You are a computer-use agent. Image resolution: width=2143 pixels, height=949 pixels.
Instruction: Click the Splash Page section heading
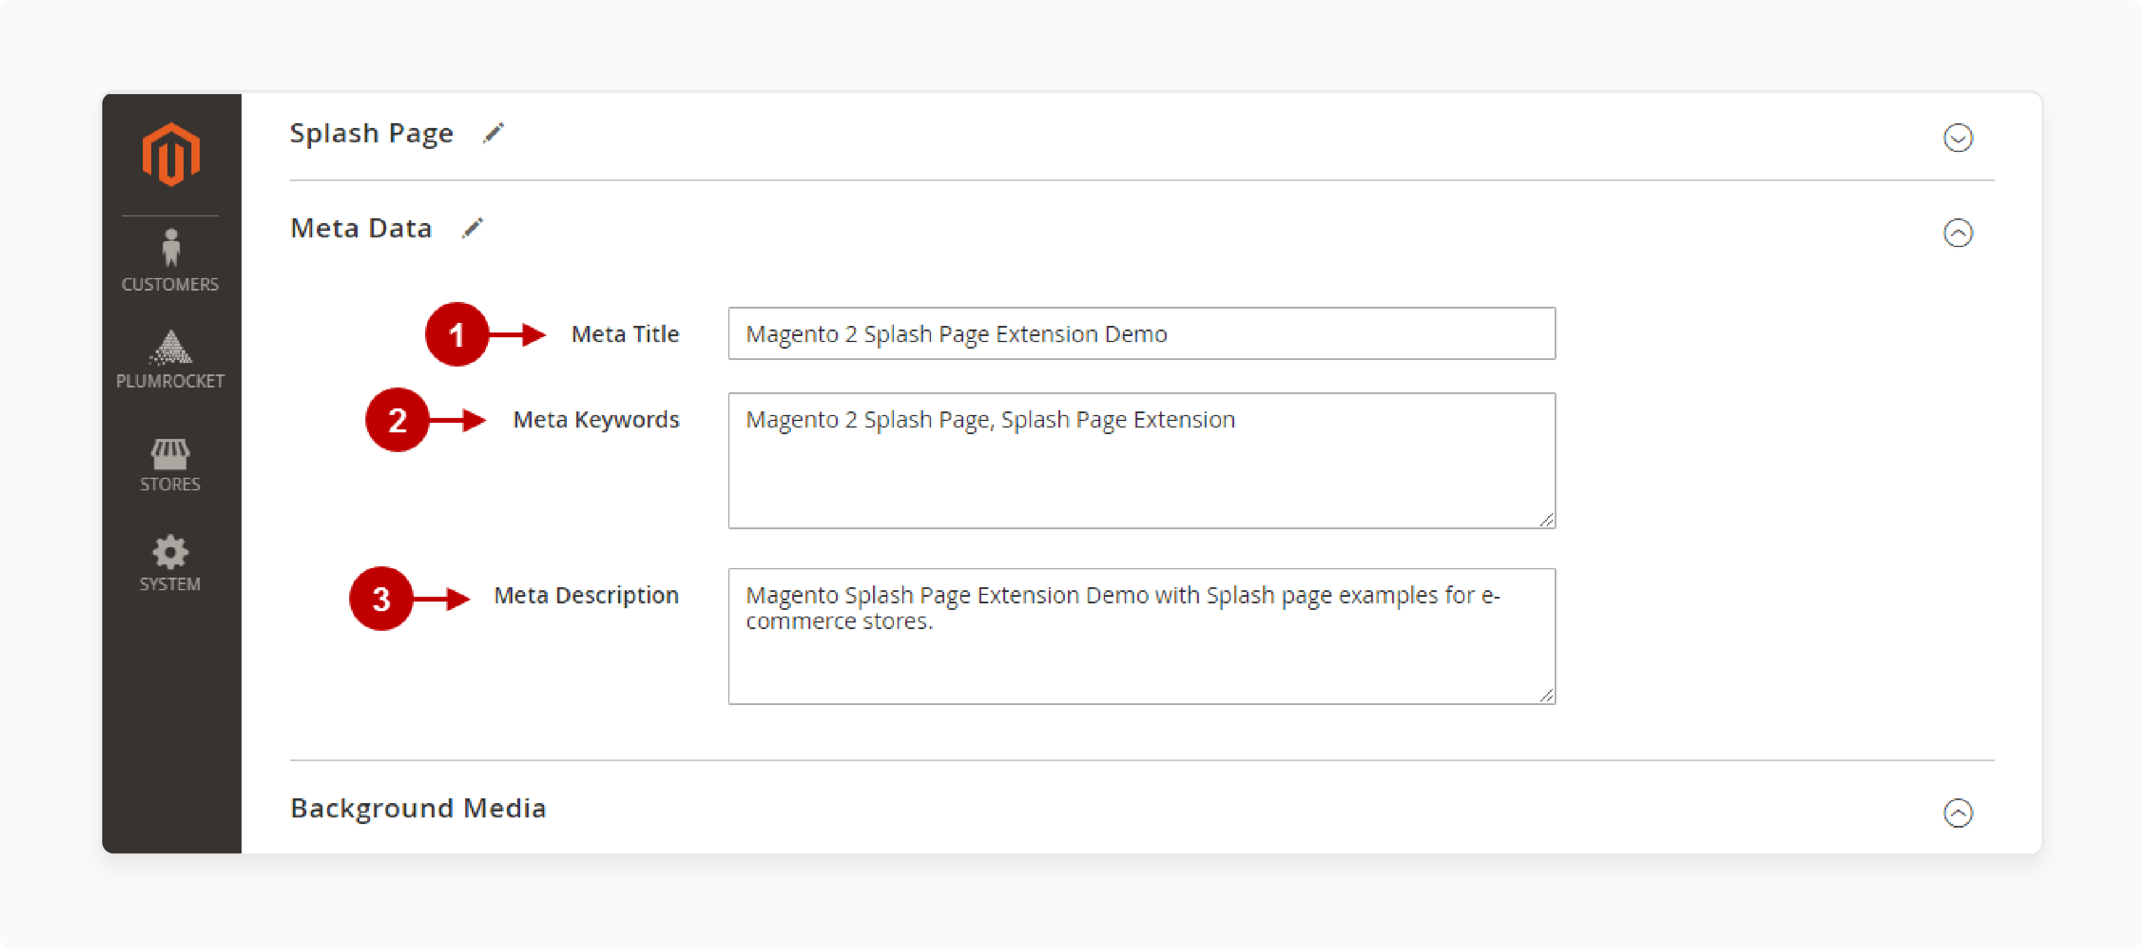pyautogui.click(x=371, y=134)
